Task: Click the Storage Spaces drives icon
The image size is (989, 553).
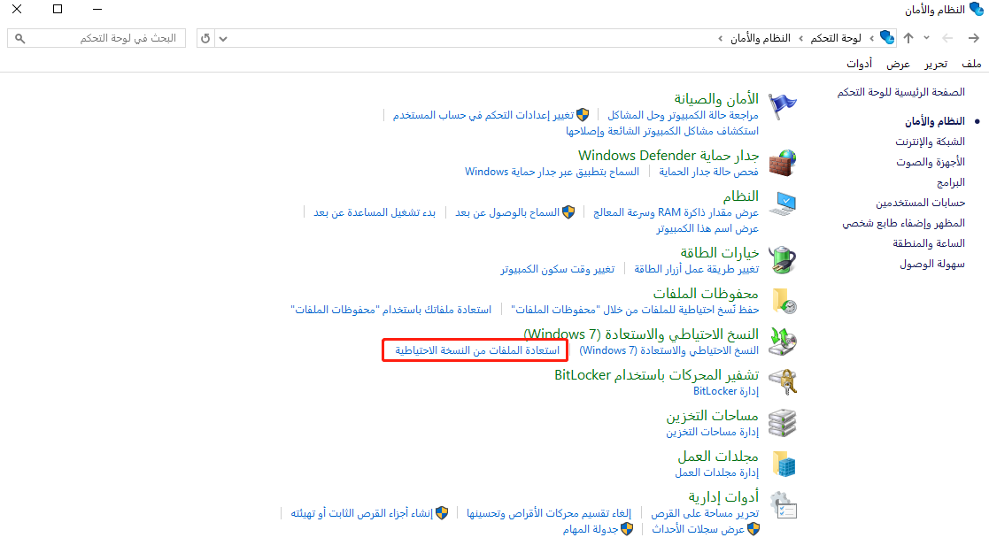Action: 783,422
